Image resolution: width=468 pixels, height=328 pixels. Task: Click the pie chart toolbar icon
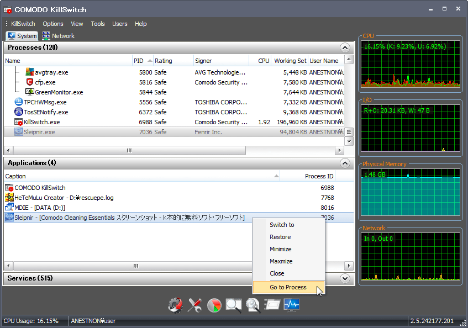pyautogui.click(x=214, y=305)
